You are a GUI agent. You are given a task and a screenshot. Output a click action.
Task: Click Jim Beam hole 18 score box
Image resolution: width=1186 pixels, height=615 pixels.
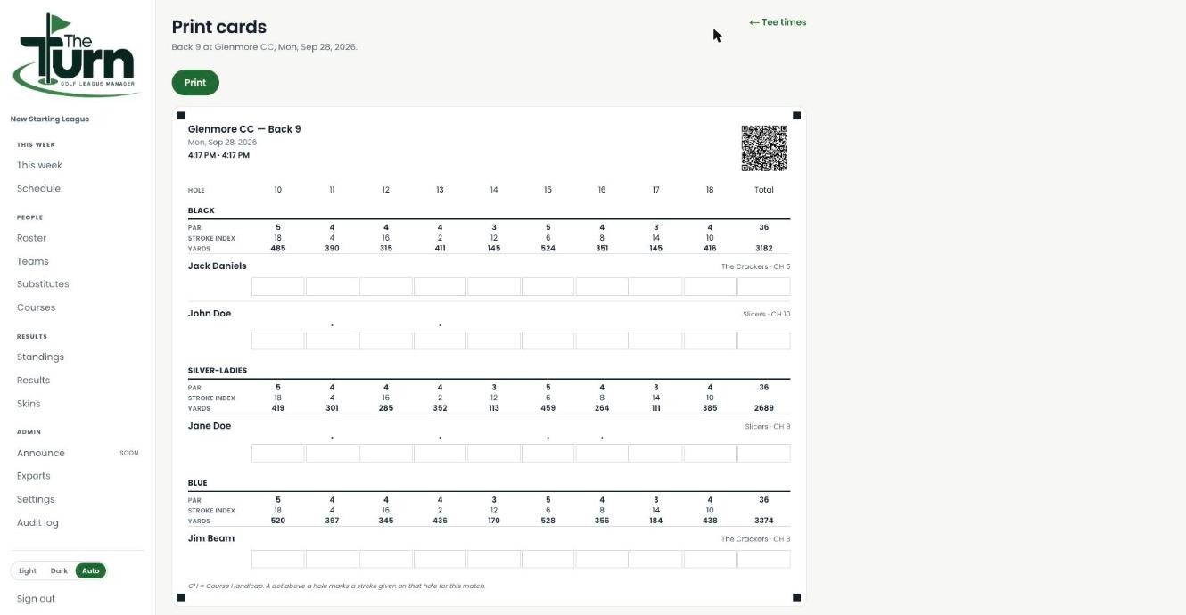(x=710, y=559)
